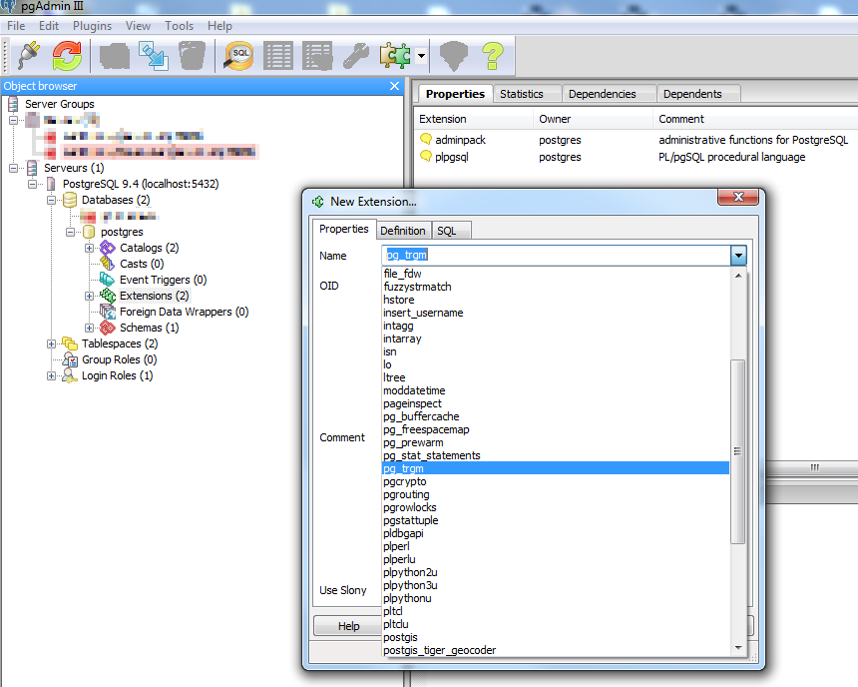858x687 pixels.
Task: Click the Group Roles icon
Action: click(x=70, y=359)
